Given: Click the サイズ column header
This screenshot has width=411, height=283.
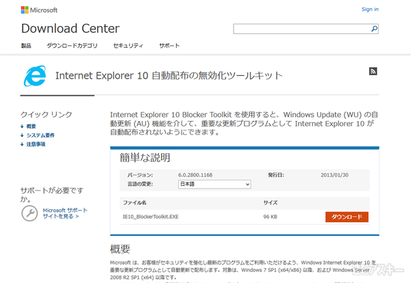Looking at the screenshot, I should (x=271, y=203).
